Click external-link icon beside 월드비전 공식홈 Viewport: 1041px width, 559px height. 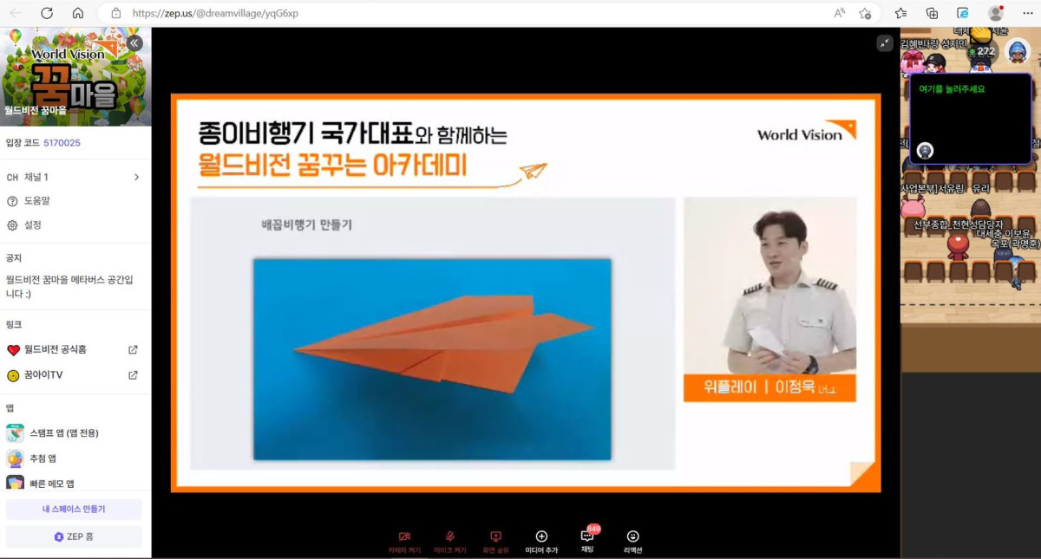pyautogui.click(x=133, y=349)
